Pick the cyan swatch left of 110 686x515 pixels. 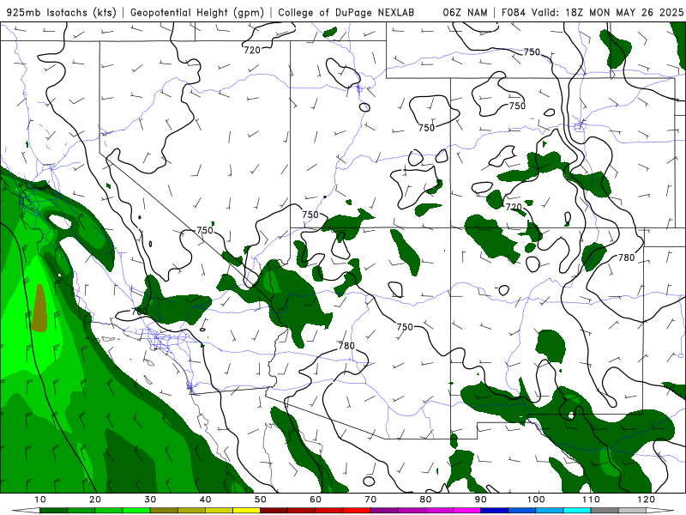tap(577, 511)
